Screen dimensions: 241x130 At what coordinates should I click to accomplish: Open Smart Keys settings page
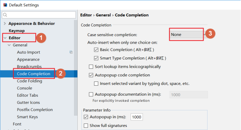(x=27, y=117)
